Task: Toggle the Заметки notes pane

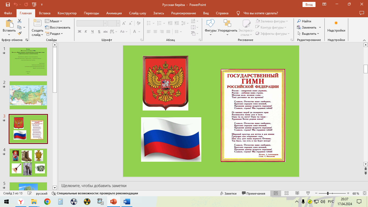Action: pos(228,194)
